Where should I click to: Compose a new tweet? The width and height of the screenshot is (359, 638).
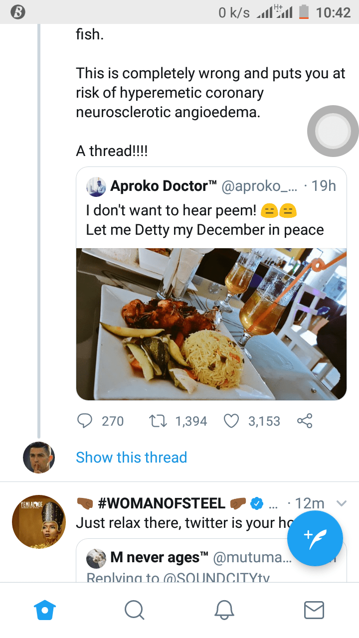[x=315, y=538]
